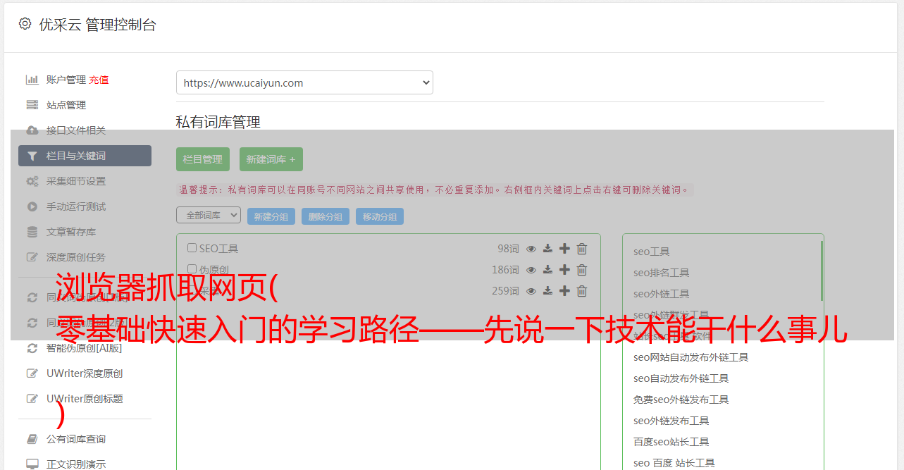Click the monitor icon for 正文识别演示

click(x=32, y=464)
